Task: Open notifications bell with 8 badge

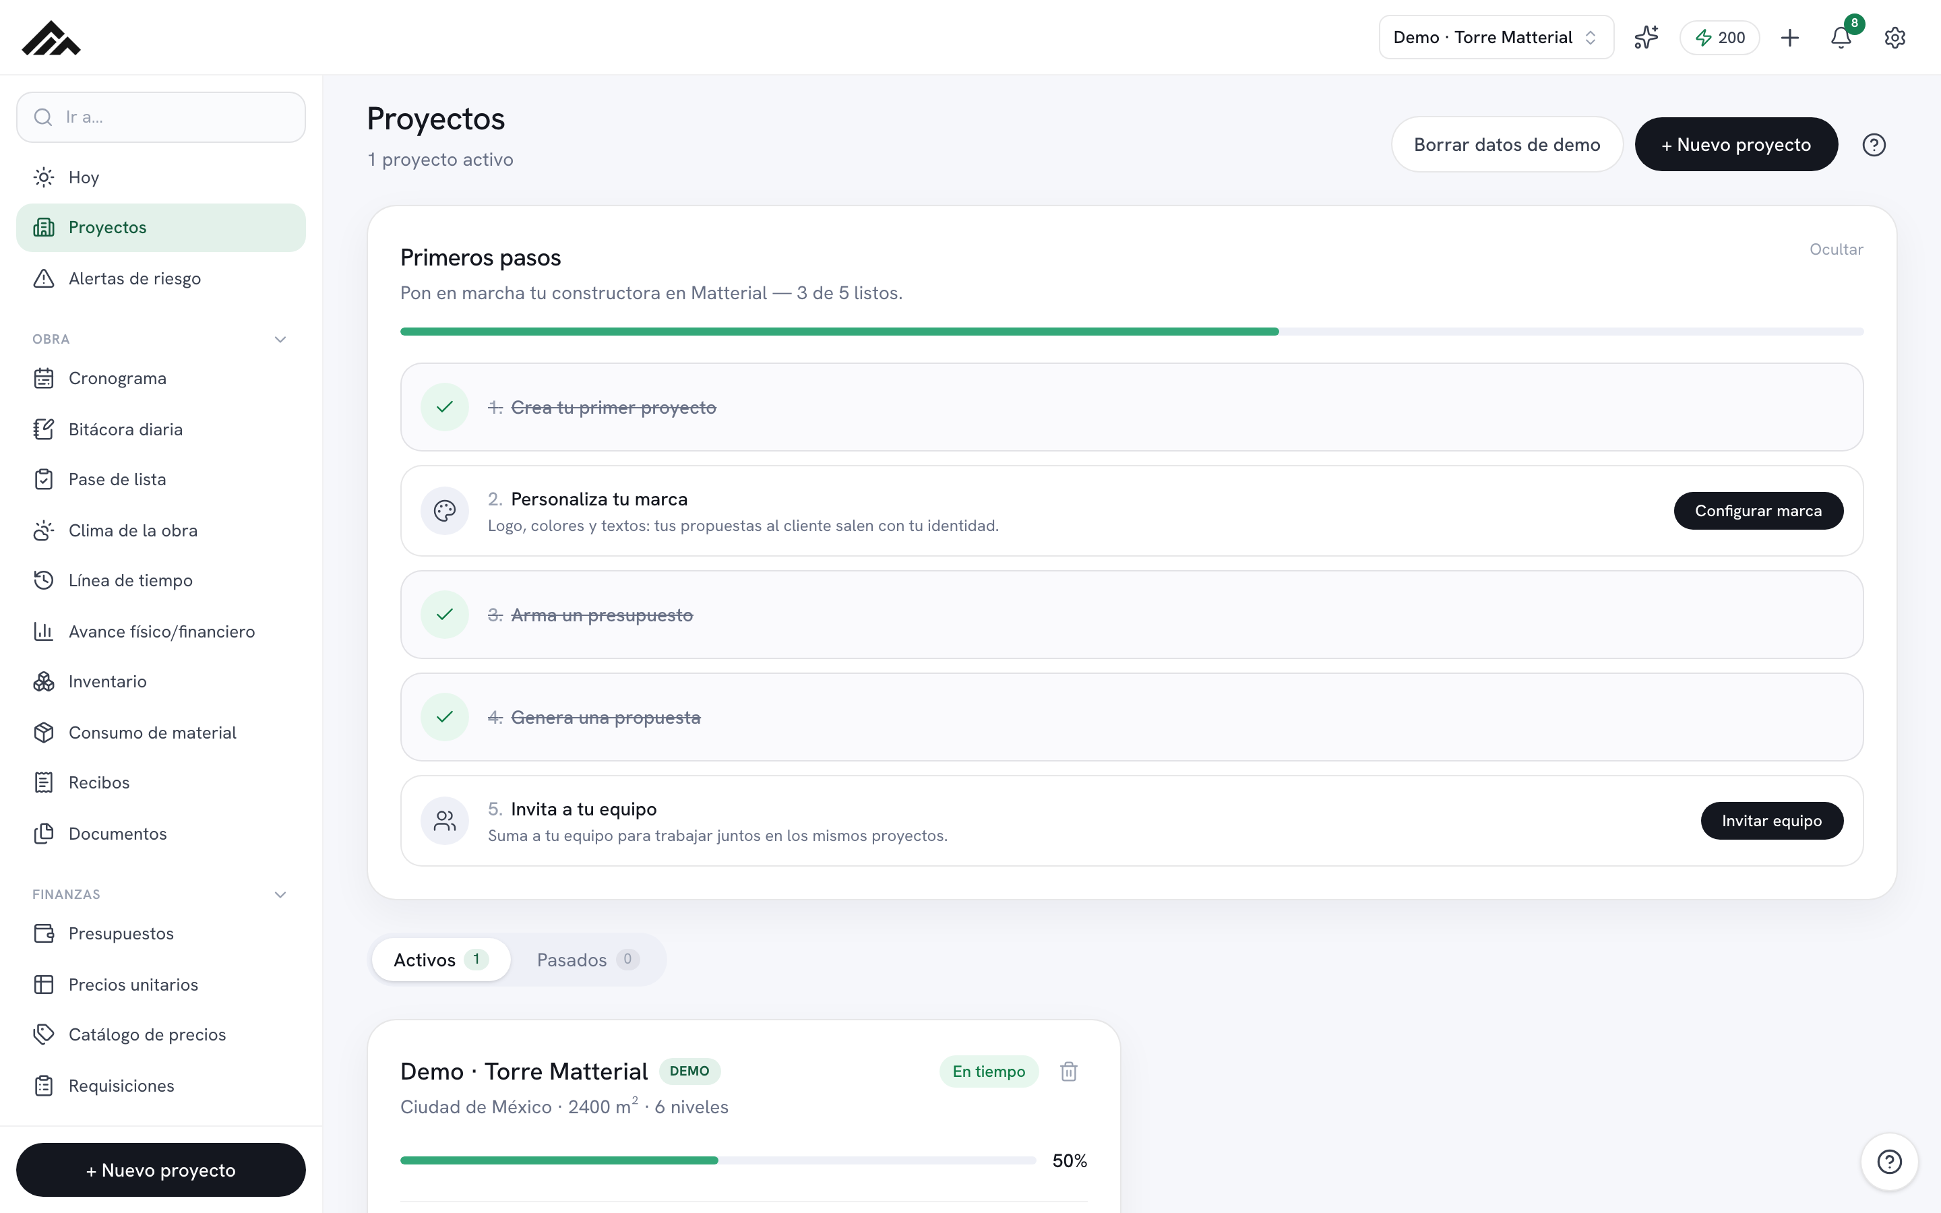Action: coord(1841,37)
